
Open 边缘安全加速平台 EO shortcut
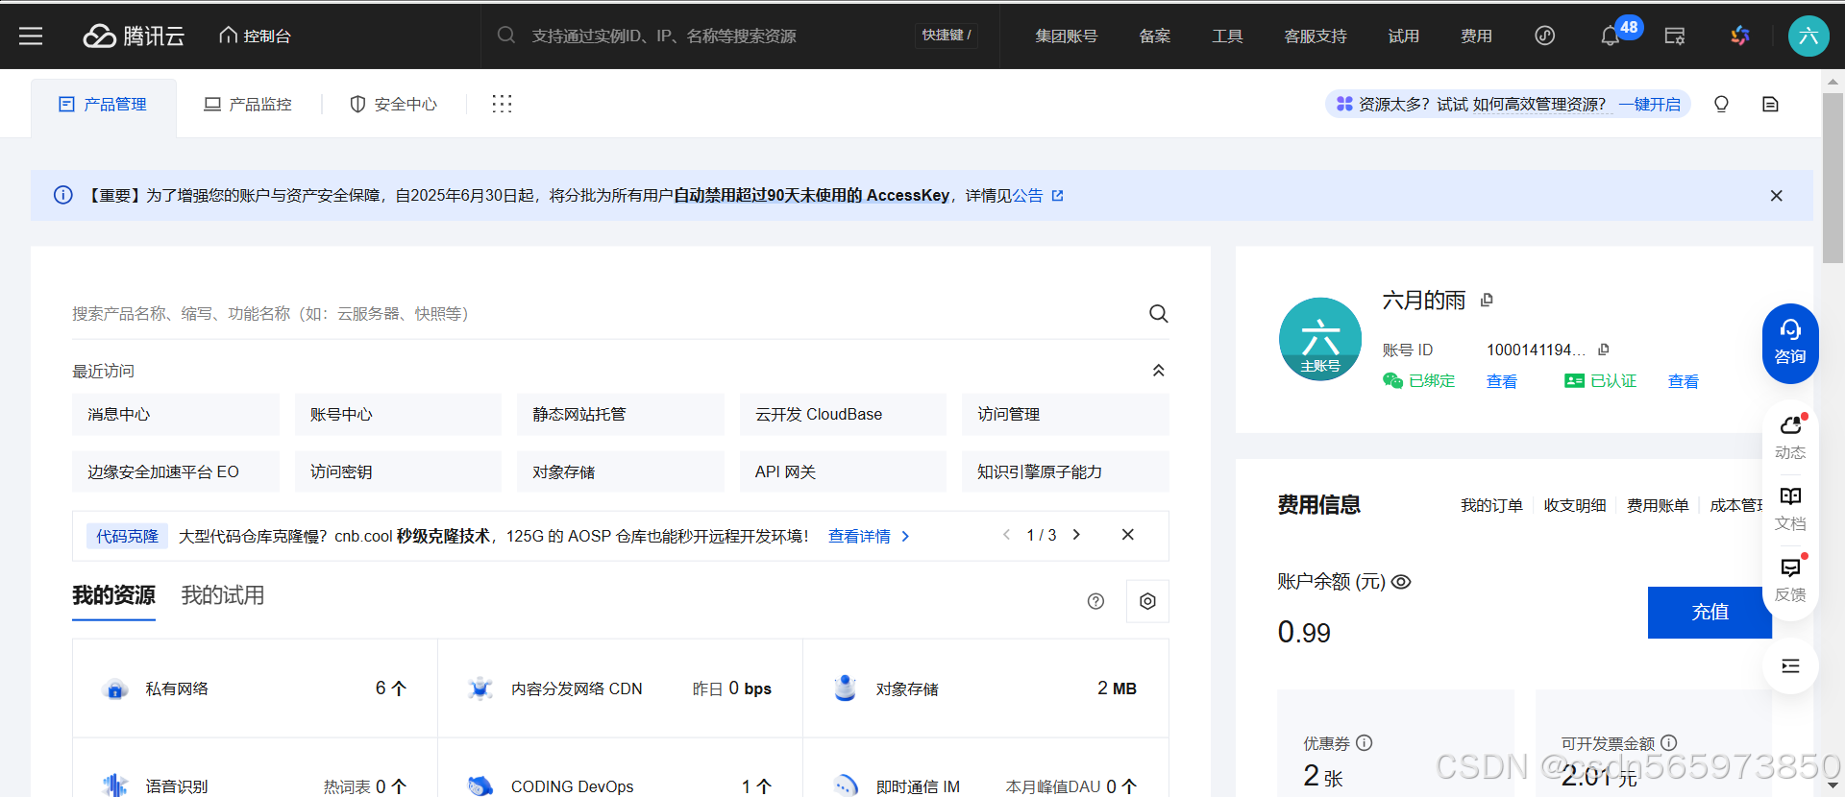[x=176, y=471]
